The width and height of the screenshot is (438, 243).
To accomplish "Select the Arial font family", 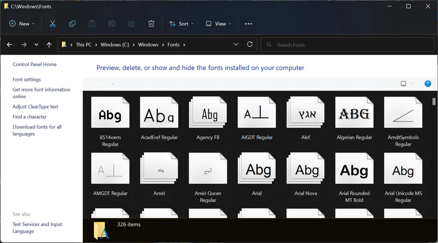I will [x=256, y=174].
